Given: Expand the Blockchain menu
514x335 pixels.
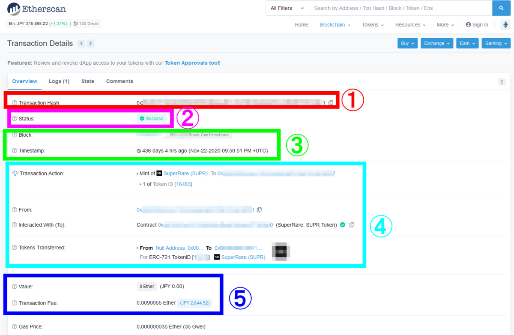Looking at the screenshot, I should pyautogui.click(x=335, y=25).
